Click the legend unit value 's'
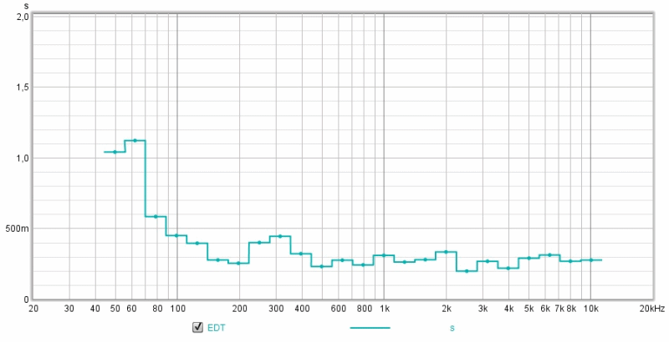Image resolution: width=669 pixels, height=342 pixels. 452,328
